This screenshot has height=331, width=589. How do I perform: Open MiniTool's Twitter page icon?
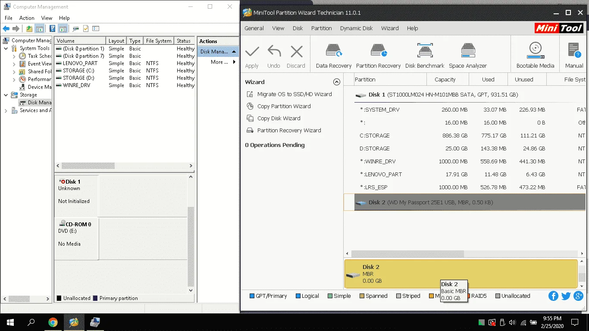[566, 296]
